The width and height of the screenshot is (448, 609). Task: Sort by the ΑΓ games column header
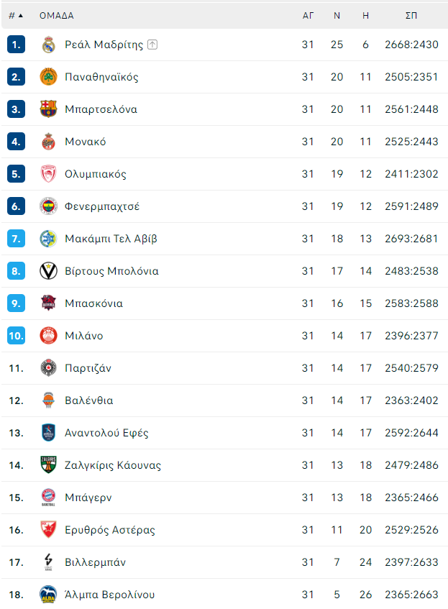308,16
